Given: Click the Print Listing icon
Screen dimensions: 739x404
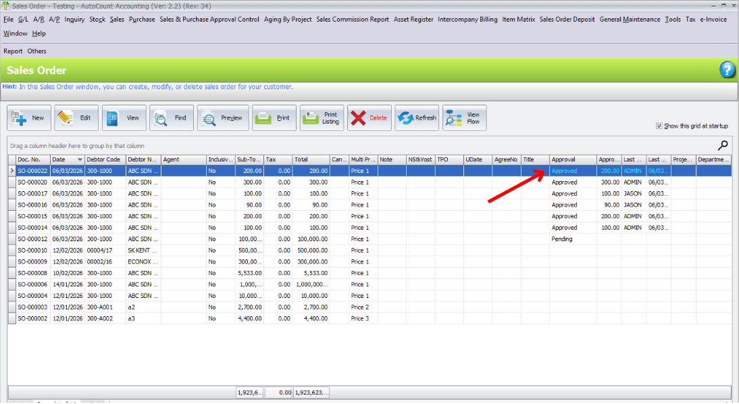Looking at the screenshot, I should tap(311, 118).
